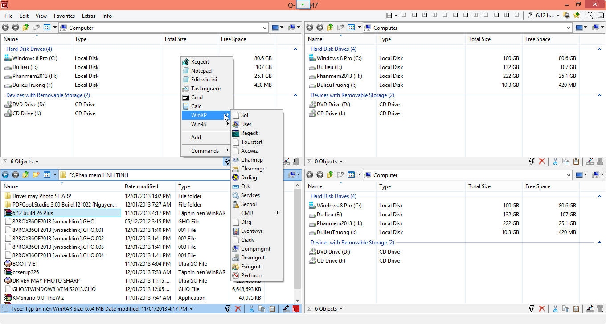Go up one level in top-right pane
Image resolution: width=606 pixels, height=324 pixels.
[330, 28]
